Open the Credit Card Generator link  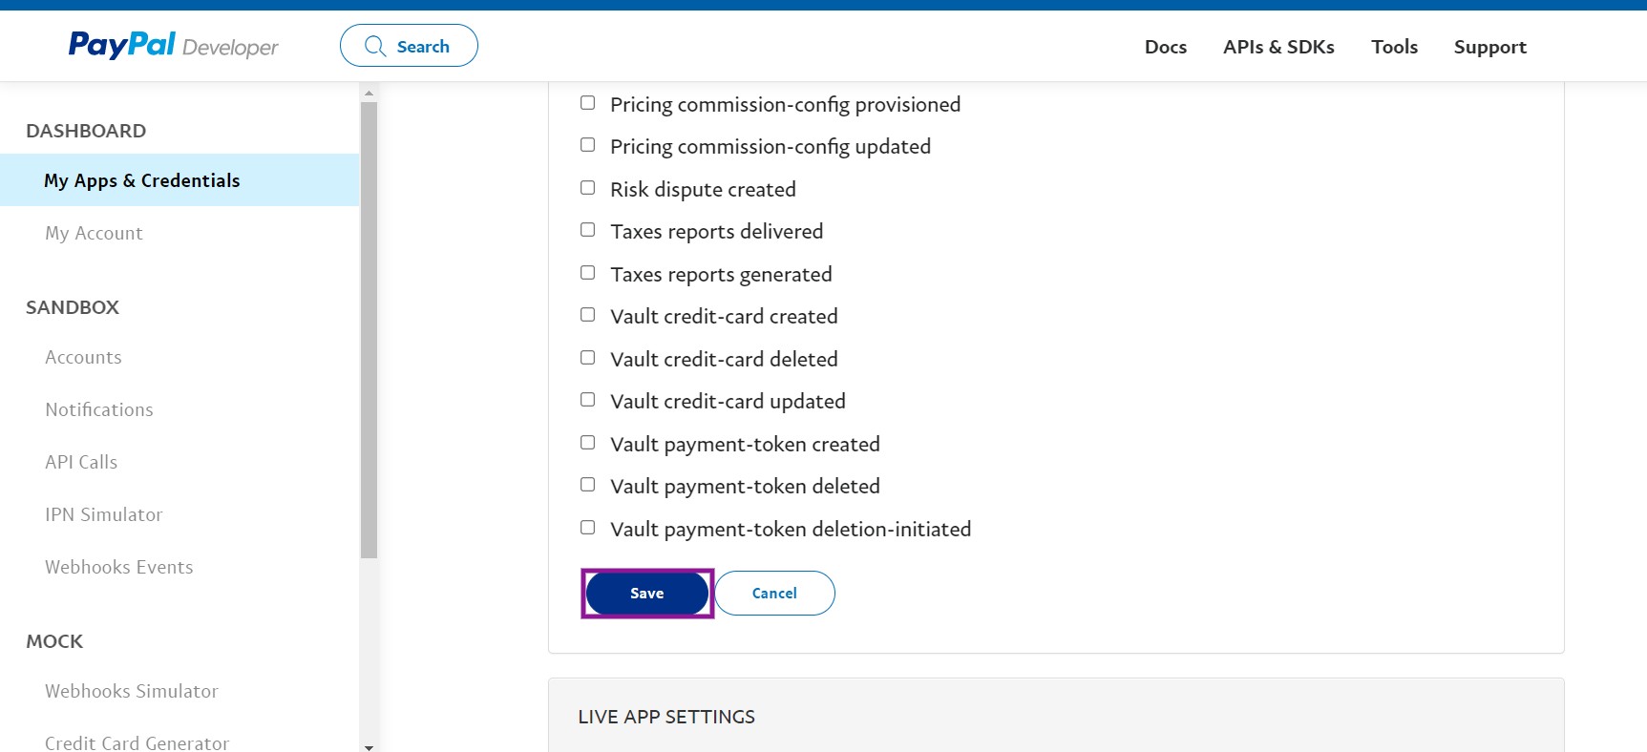pyautogui.click(x=137, y=742)
